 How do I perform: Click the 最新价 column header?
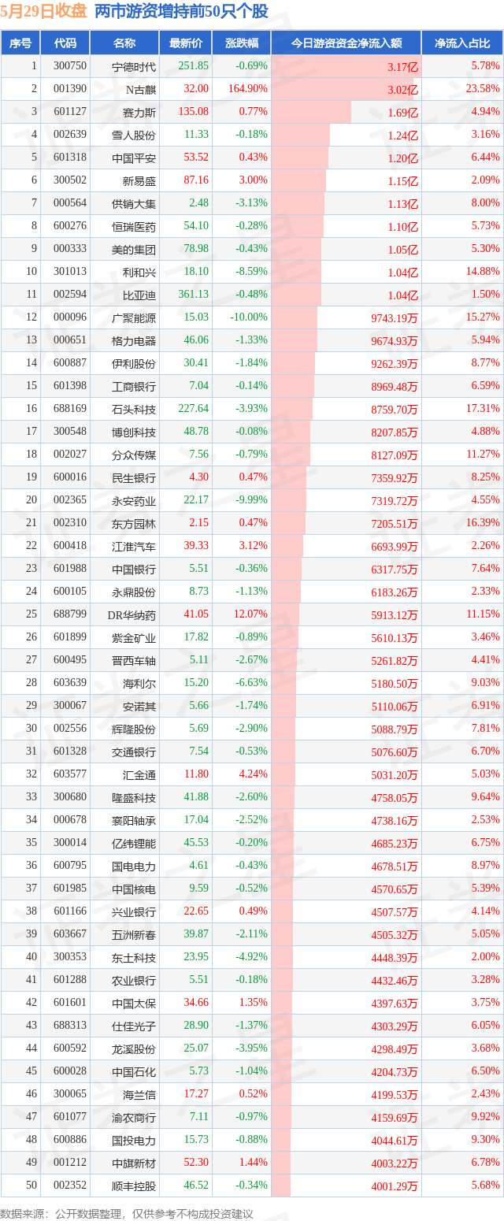click(186, 43)
